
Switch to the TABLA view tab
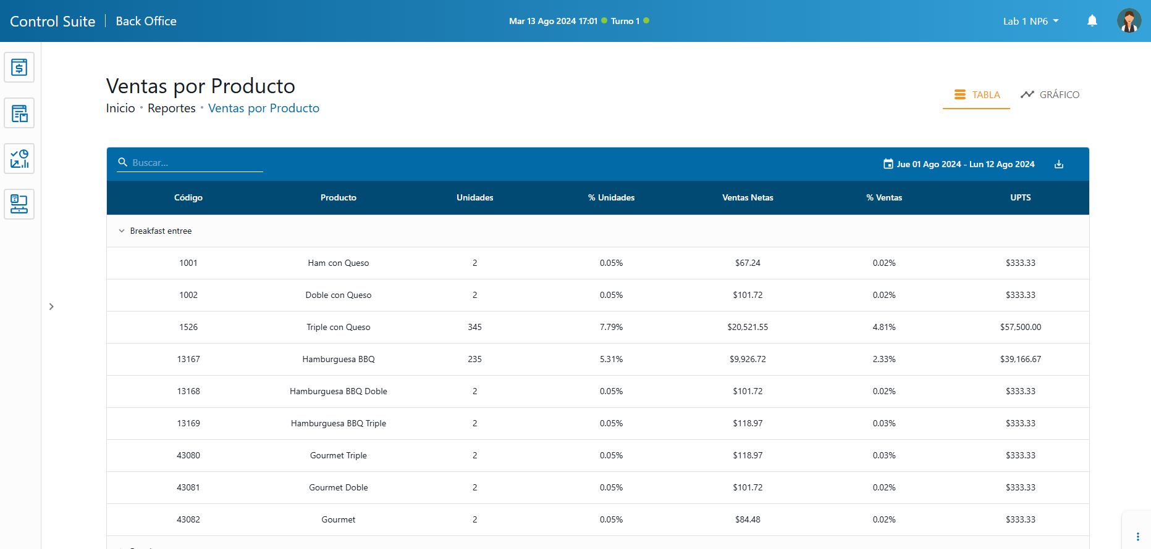976,95
